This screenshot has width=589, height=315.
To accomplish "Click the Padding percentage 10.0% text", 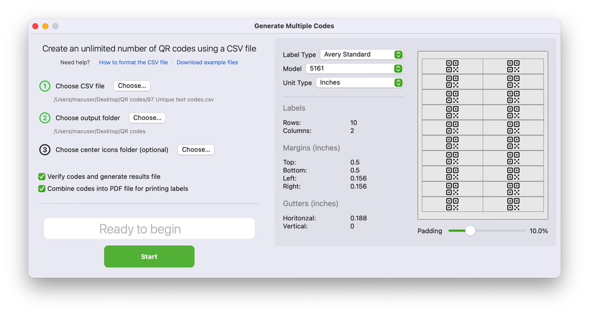I will (539, 231).
